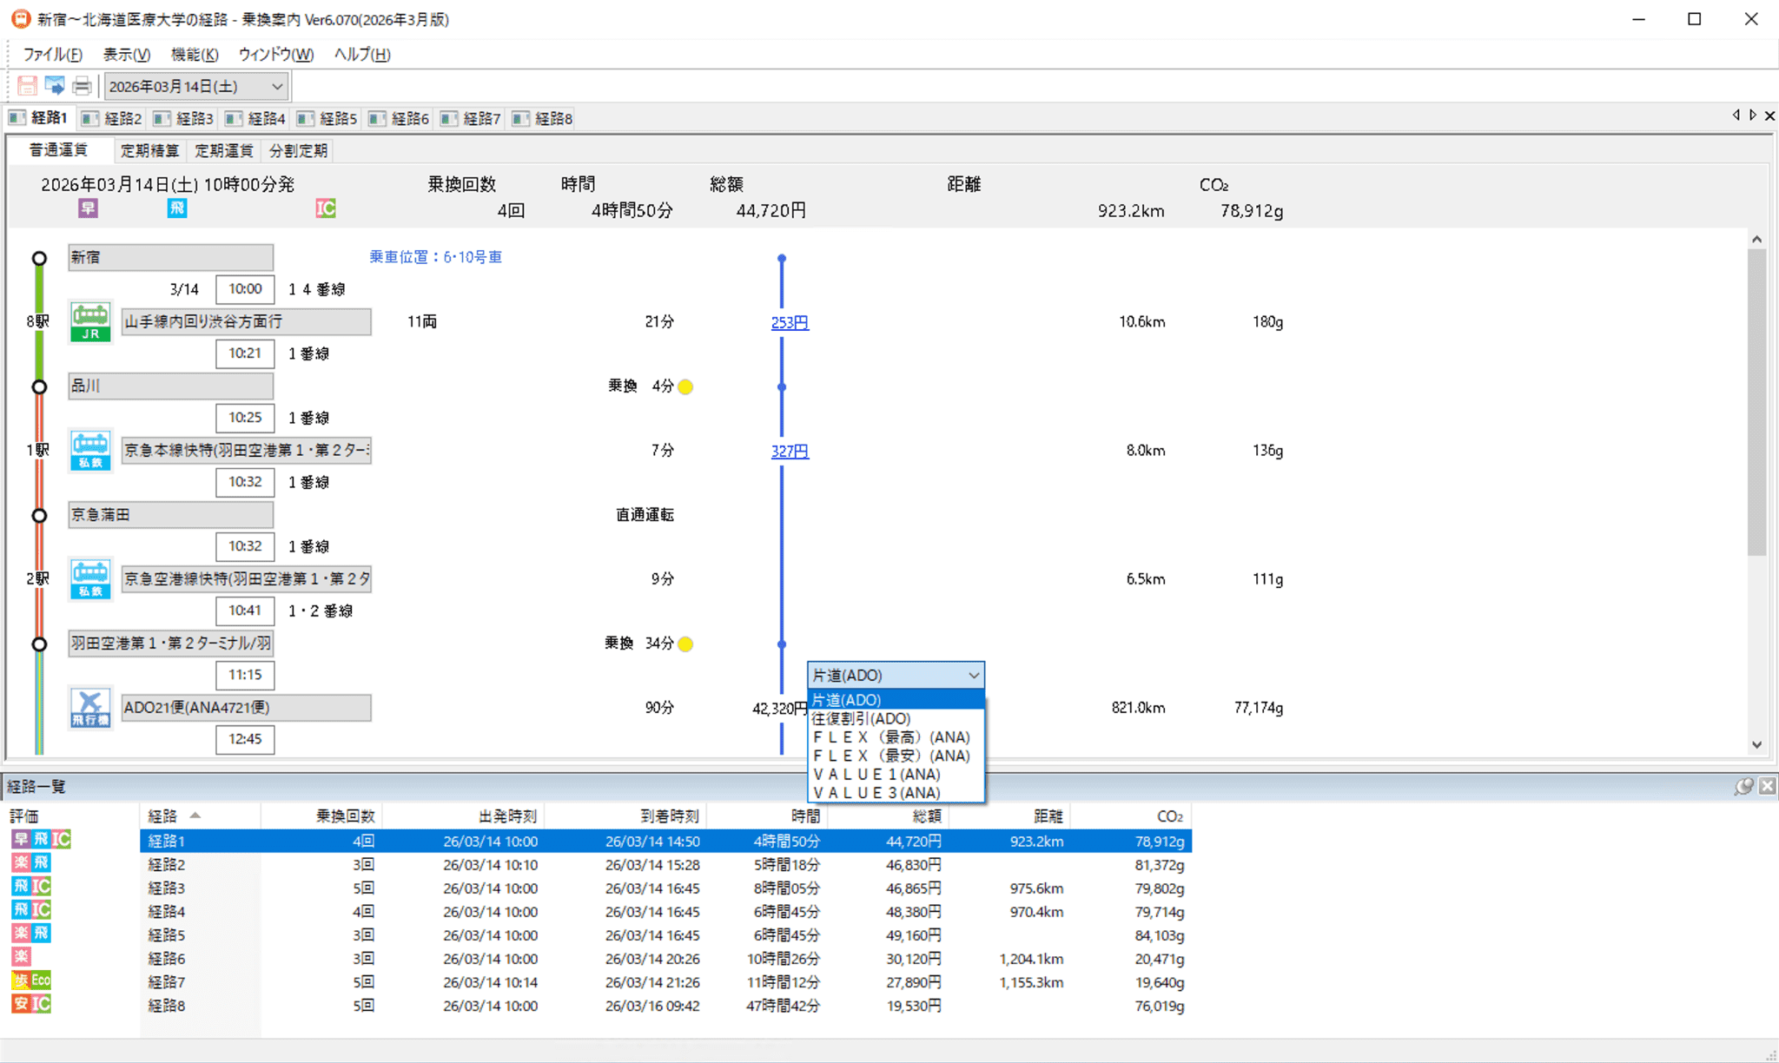
Task: Click the blue arrow export icon in the toolbar
Action: (x=55, y=86)
